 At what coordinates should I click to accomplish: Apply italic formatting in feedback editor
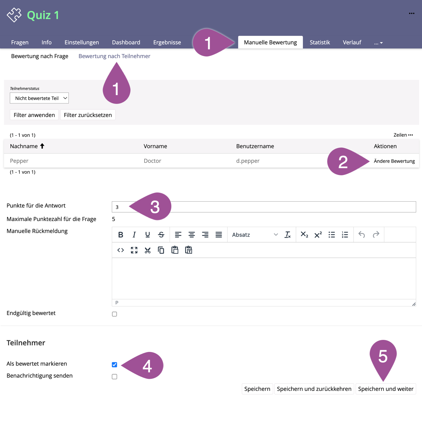[x=134, y=235]
